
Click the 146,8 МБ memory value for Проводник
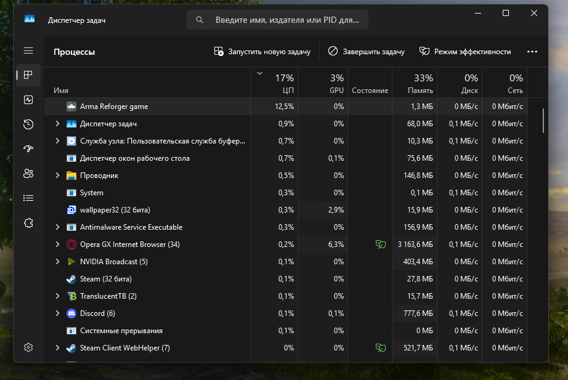point(418,176)
